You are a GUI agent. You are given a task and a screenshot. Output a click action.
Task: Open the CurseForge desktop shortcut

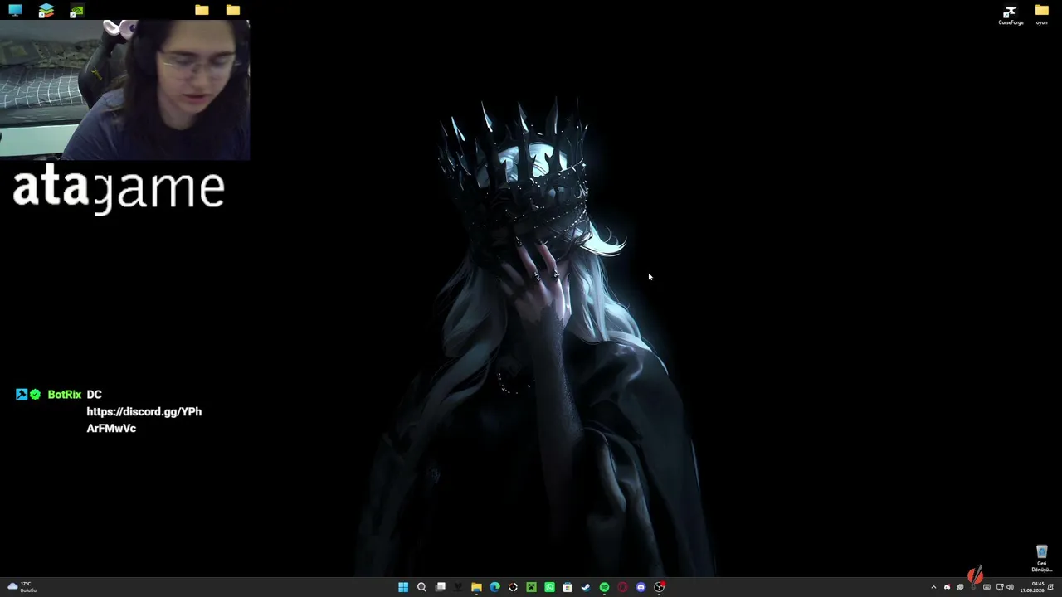coord(1011,15)
